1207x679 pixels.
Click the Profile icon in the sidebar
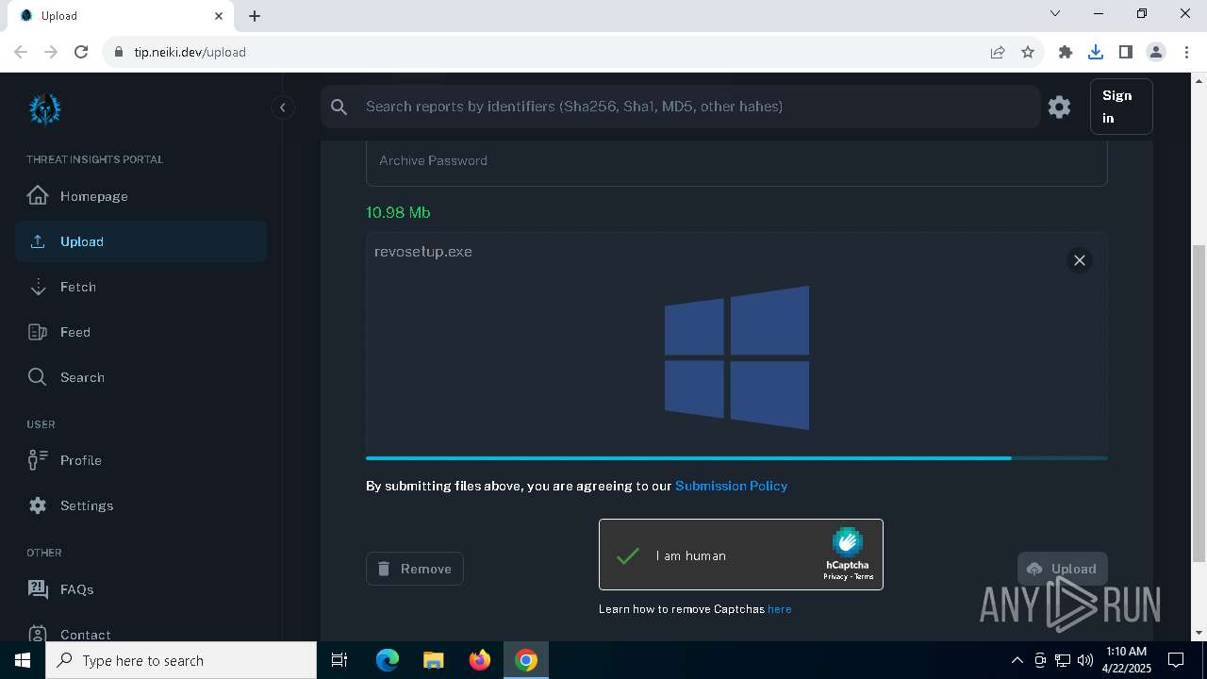pos(38,460)
